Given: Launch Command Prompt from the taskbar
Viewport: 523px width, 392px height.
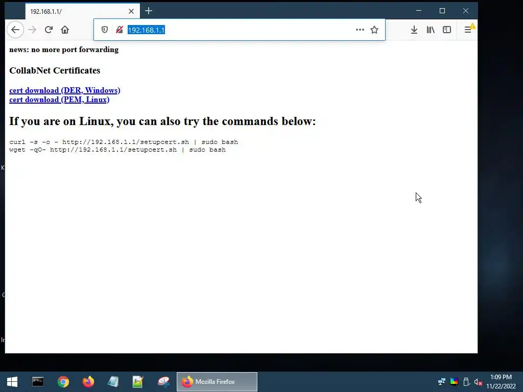Looking at the screenshot, I should (x=38, y=382).
